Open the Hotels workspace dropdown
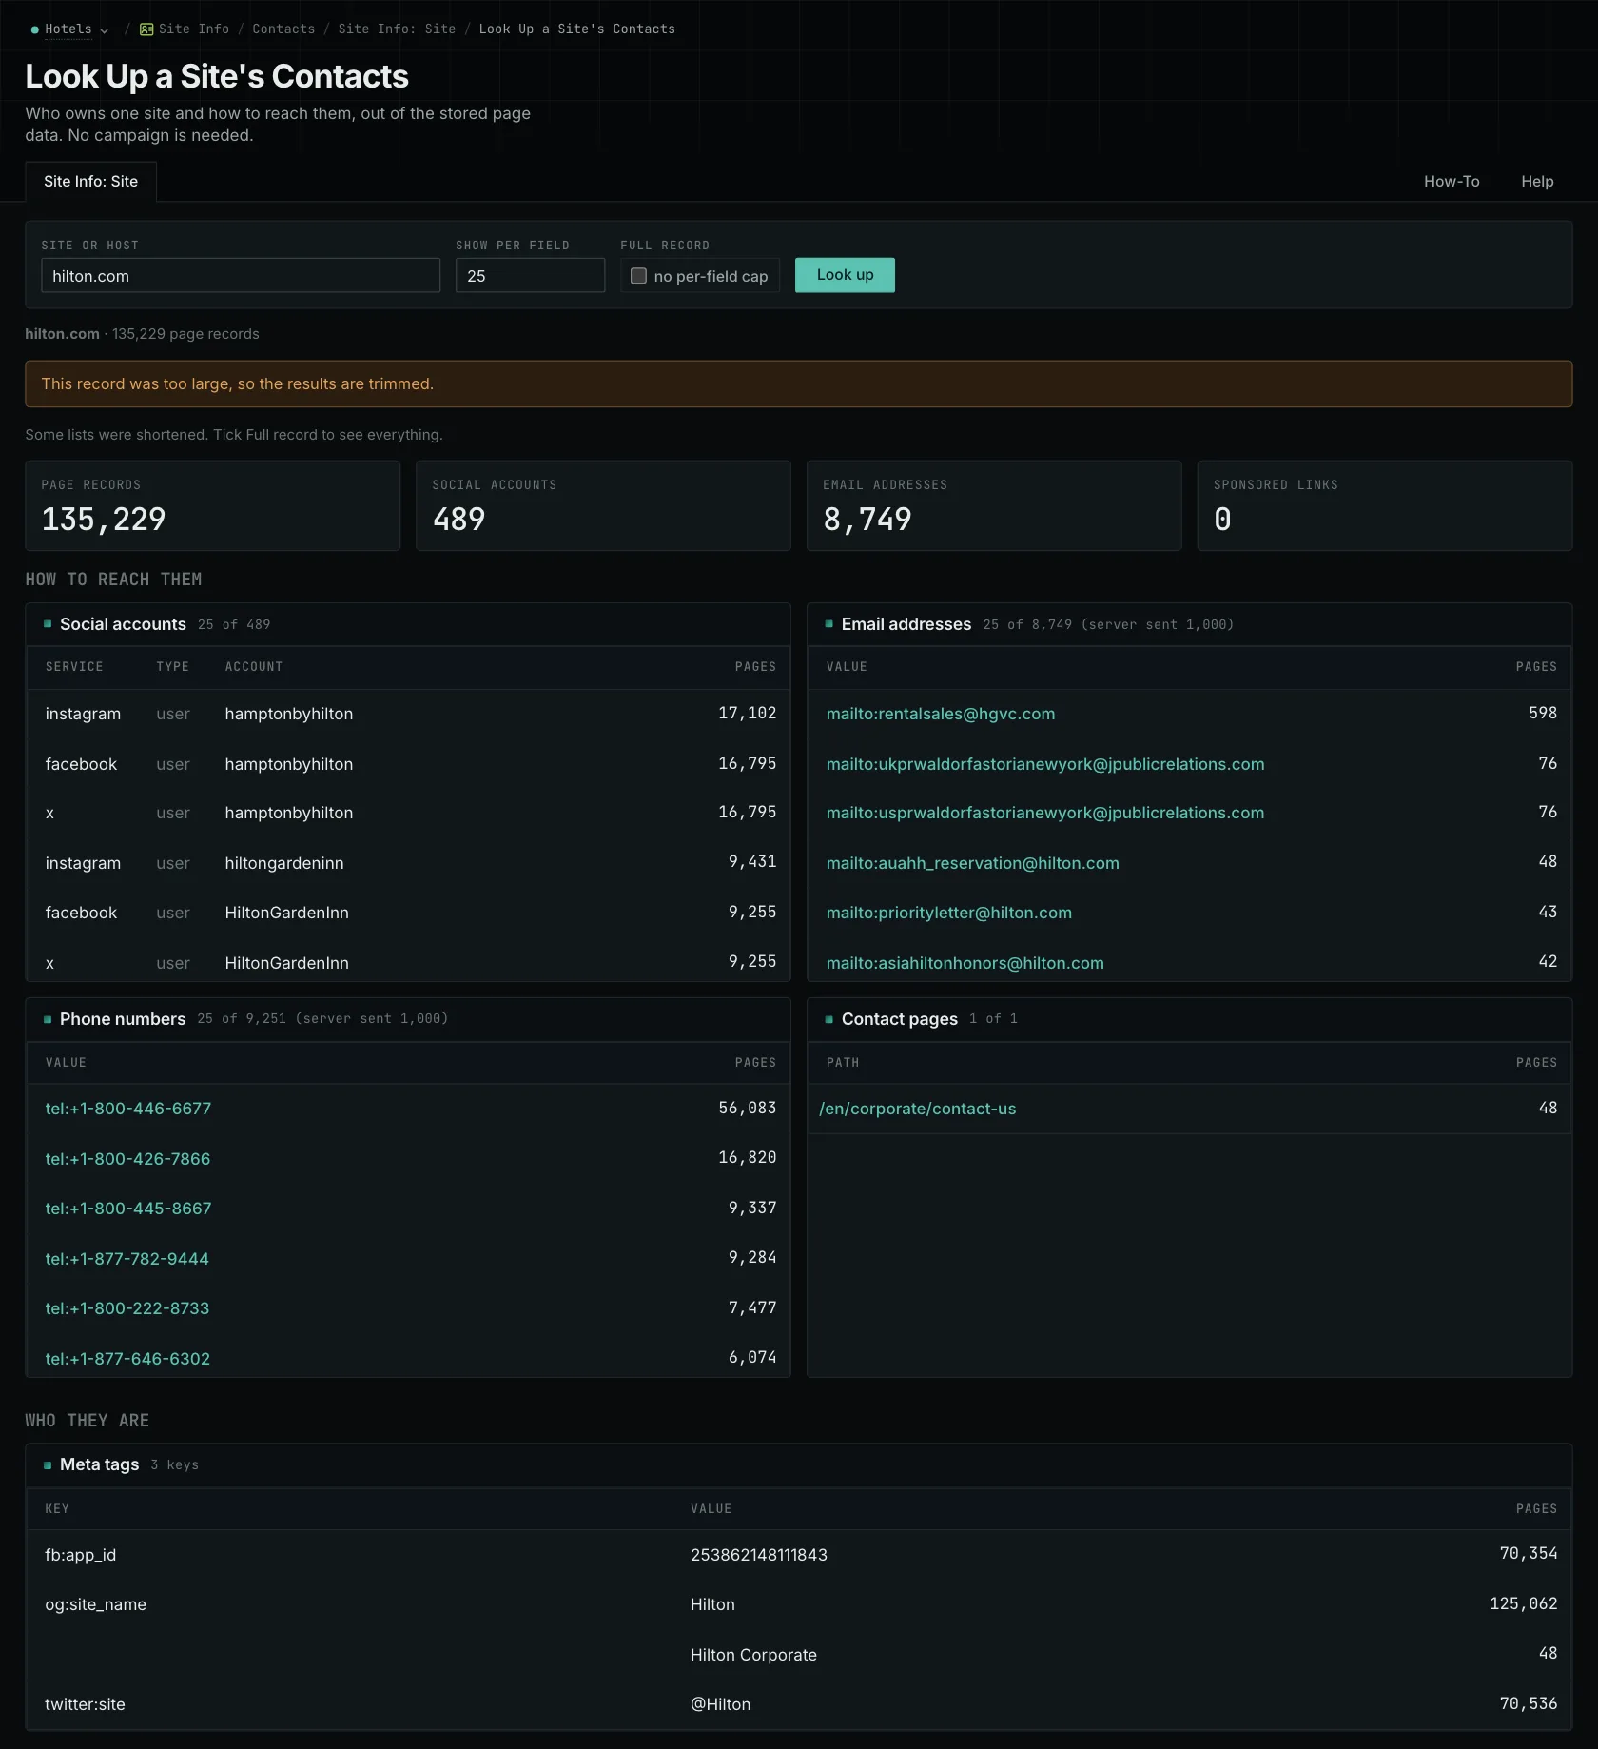Viewport: 1598px width, 1749px height. tap(69, 29)
